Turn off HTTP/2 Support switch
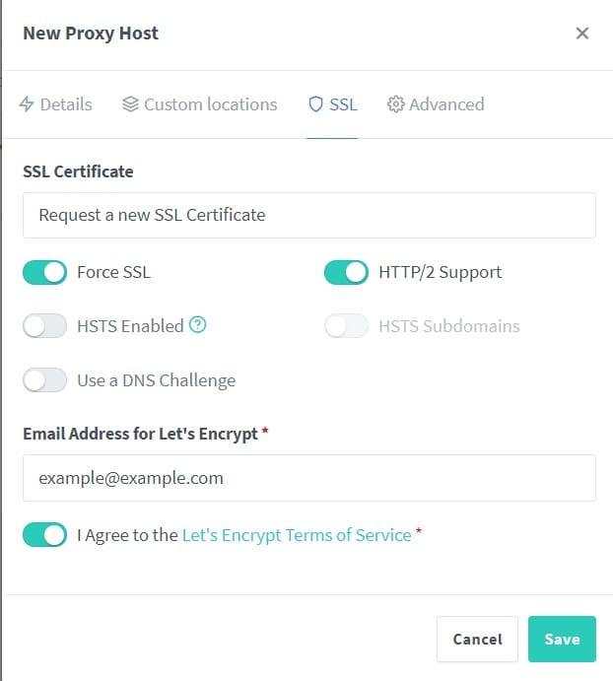The image size is (613, 681). [346, 272]
